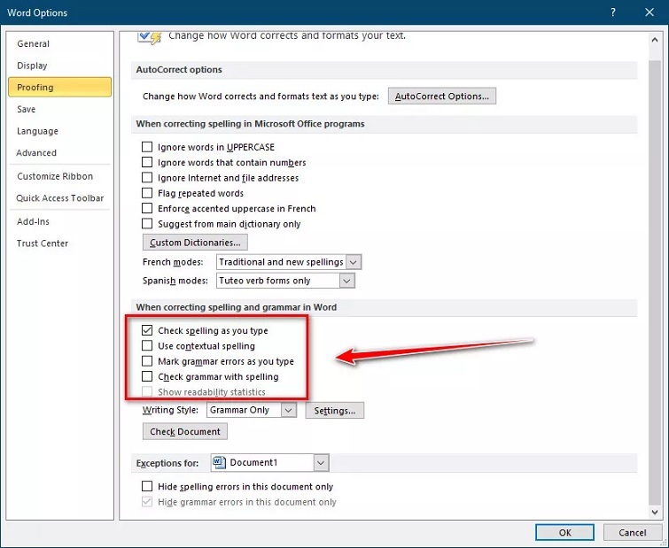669x548 pixels.
Task: Open the Customize Ribbon category
Action: click(55, 176)
